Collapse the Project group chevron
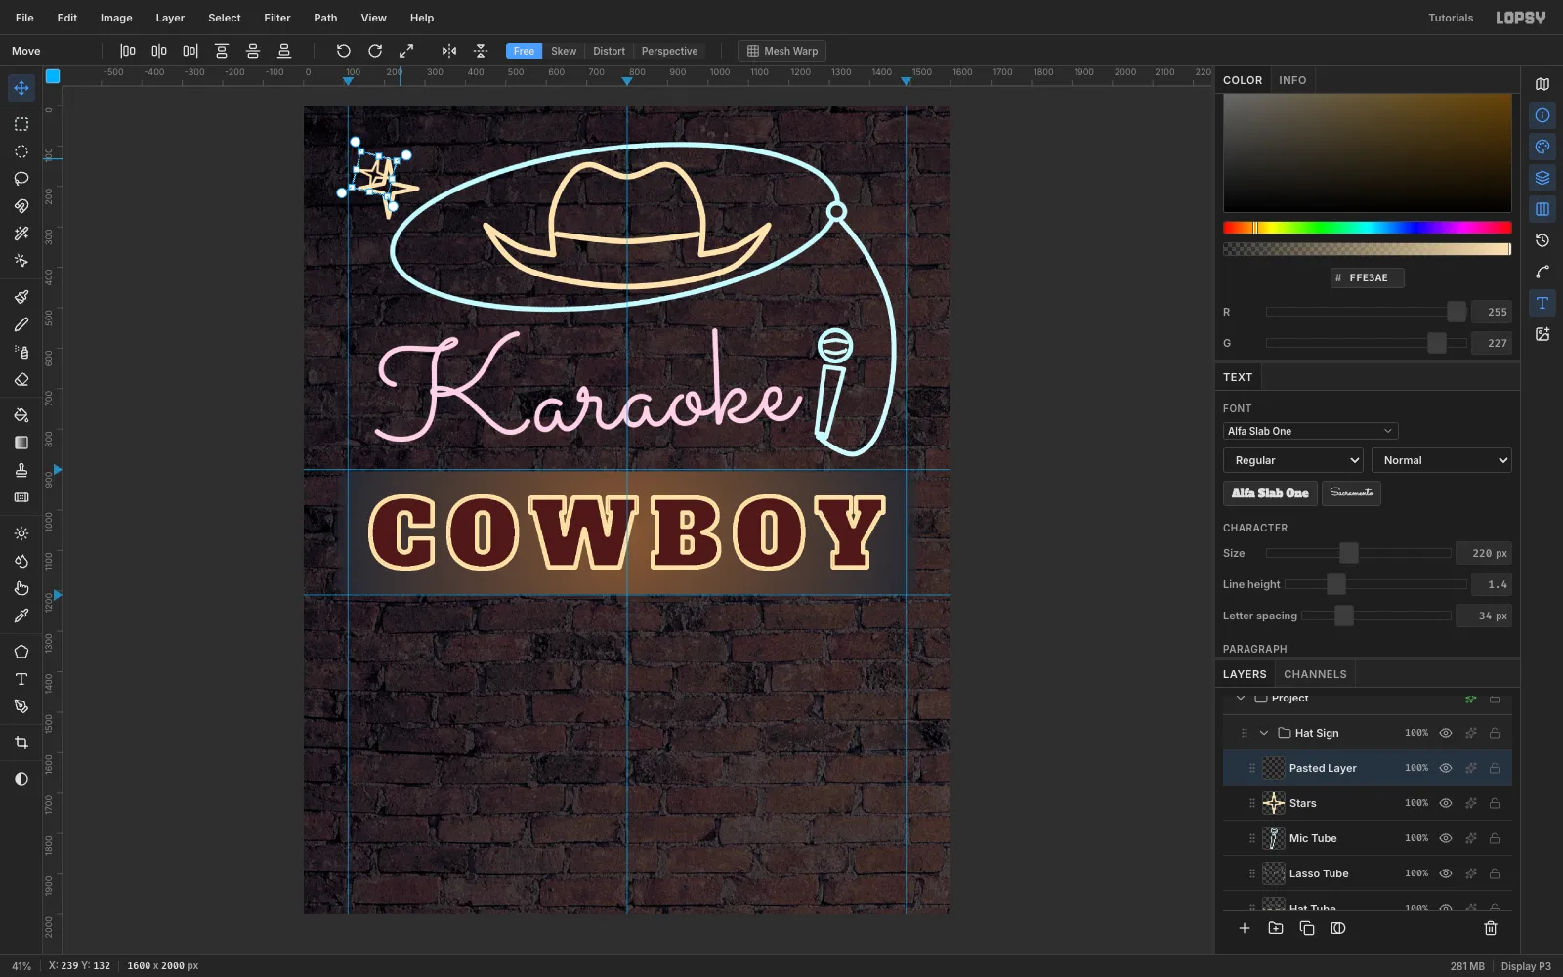Viewport: 1563px width, 977px height. coord(1241,698)
